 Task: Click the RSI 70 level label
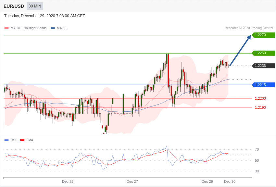coord(257,149)
